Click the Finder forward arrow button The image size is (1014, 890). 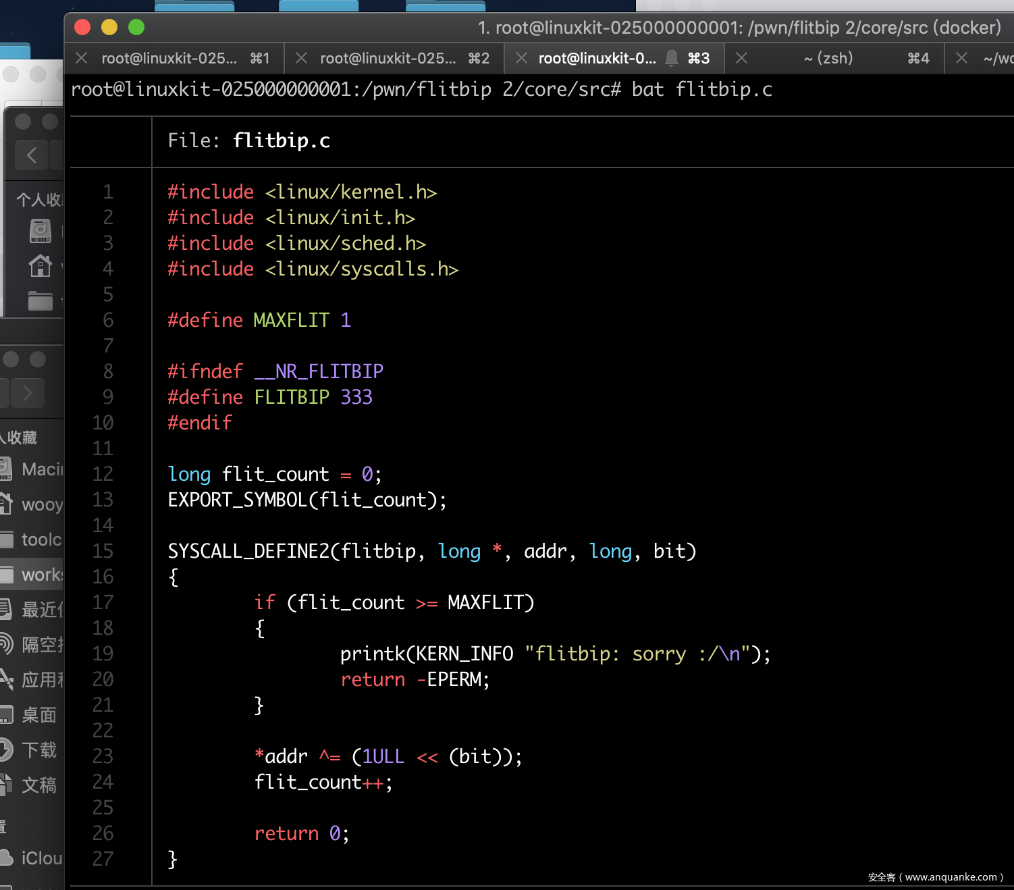click(28, 393)
